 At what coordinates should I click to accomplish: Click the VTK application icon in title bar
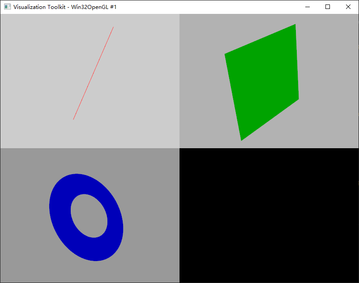point(7,7)
